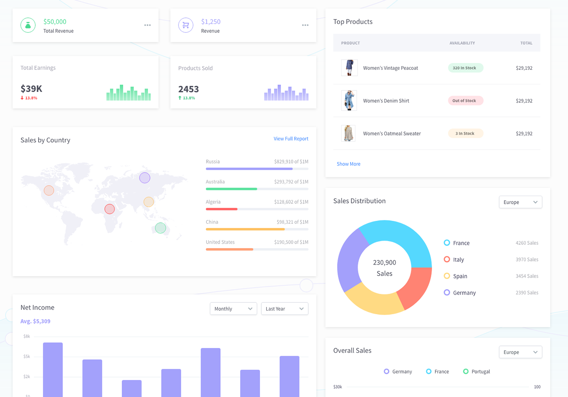Click the green up arrow by 13.8% under 2453
The width and height of the screenshot is (568, 397).
coord(180,98)
